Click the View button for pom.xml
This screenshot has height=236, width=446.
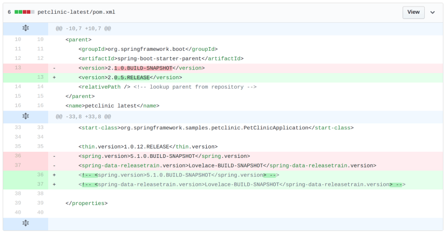[413, 12]
